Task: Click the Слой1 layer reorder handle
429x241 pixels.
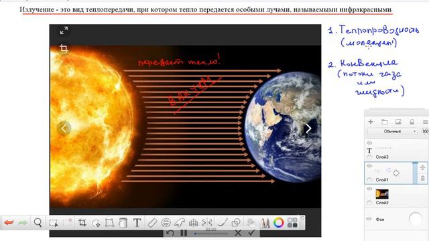Action: tap(423, 168)
